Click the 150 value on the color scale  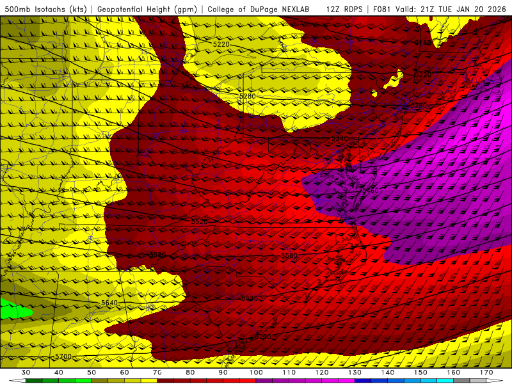[420, 372]
